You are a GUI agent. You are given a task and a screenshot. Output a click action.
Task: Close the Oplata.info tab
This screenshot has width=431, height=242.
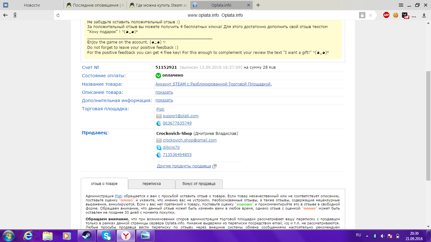(x=249, y=5)
